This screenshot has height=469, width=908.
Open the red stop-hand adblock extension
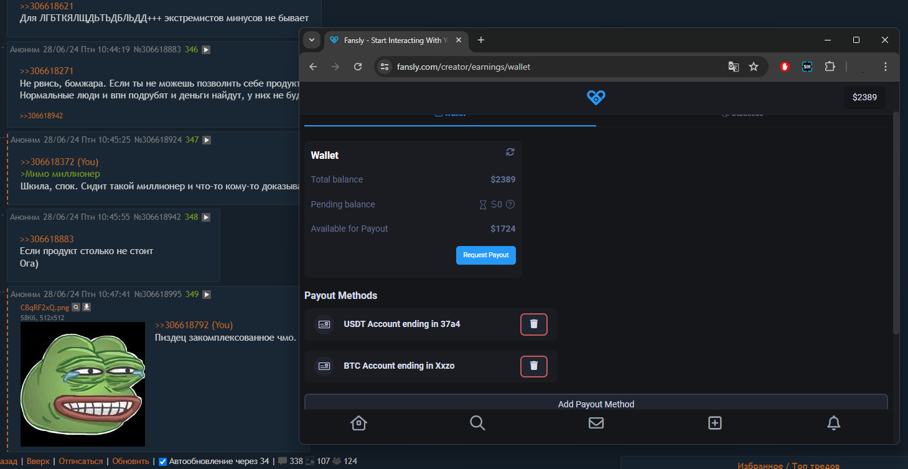pyautogui.click(x=785, y=67)
